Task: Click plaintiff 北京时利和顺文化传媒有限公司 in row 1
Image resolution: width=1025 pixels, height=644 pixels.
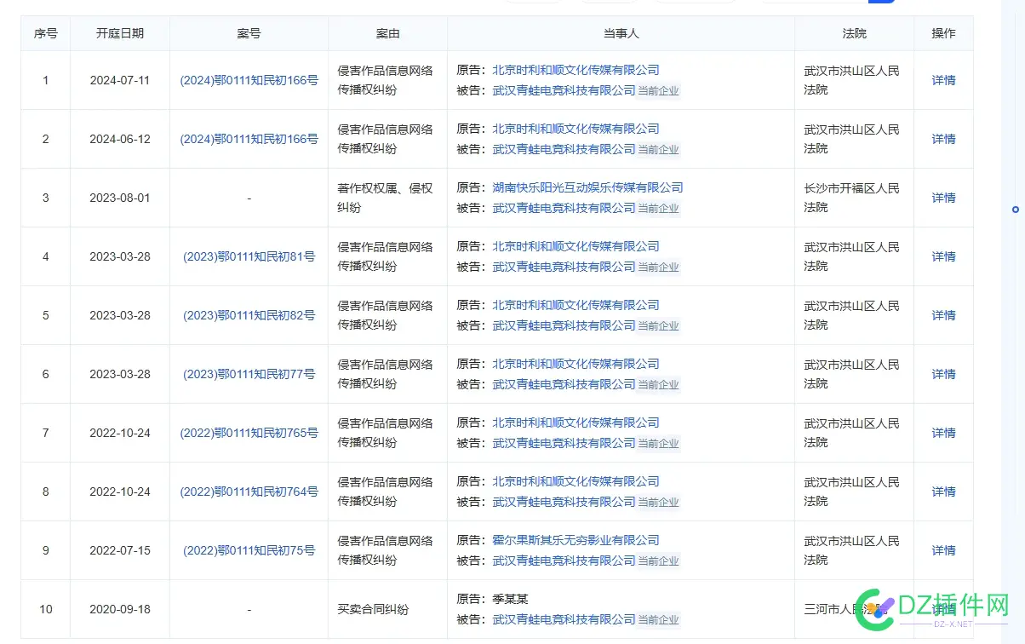Action: (x=575, y=70)
